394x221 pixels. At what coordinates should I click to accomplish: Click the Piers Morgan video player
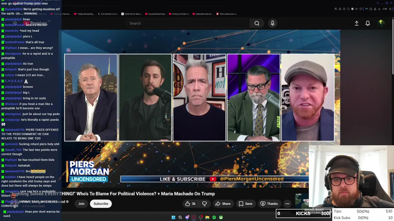[201, 109]
